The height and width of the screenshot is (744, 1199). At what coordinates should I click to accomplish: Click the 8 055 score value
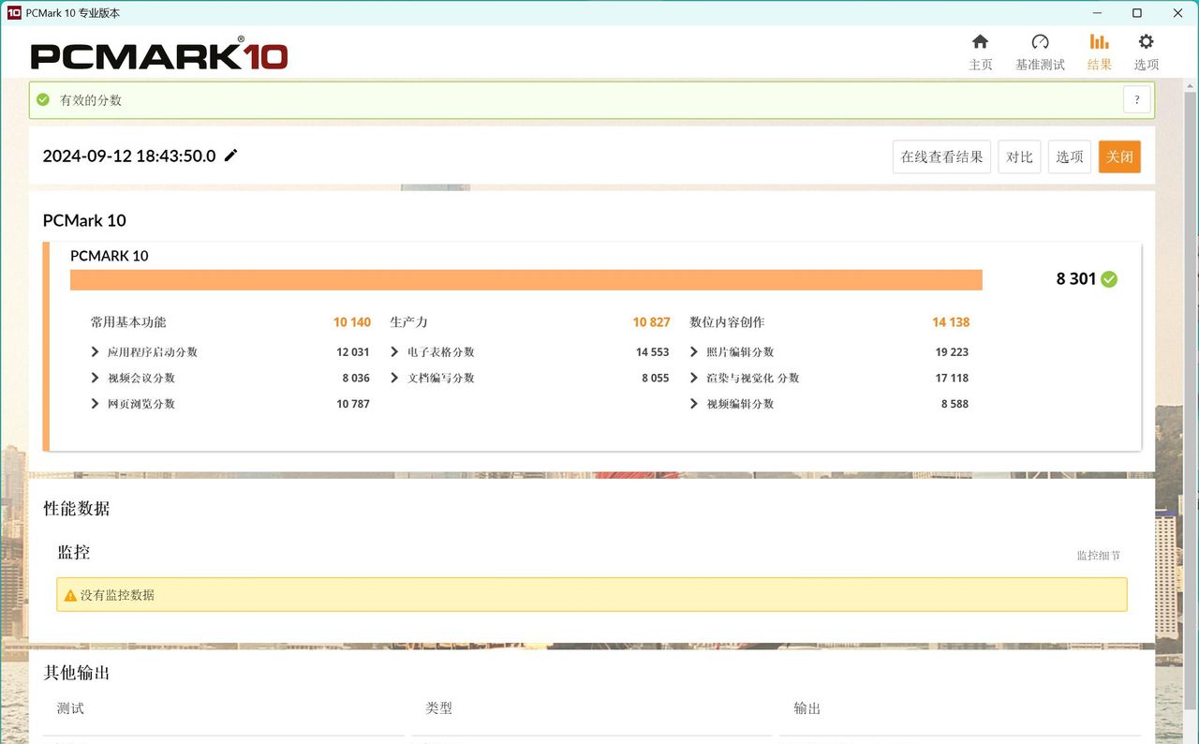(x=656, y=379)
